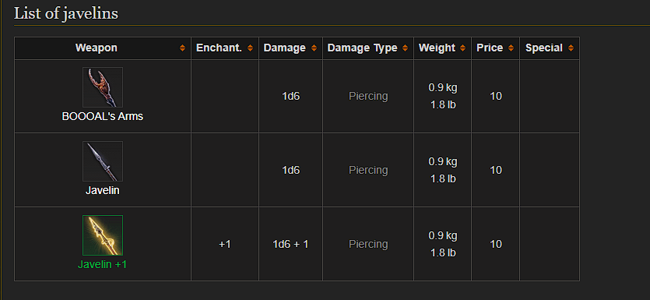Sort by Damage column sort arrows
Image resolution: width=650 pixels, height=300 pixels.
pyautogui.click(x=314, y=48)
